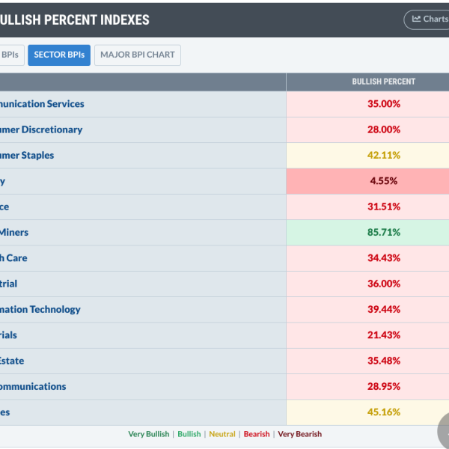Viewport: 449px width, 449px height.
Task: Click the 35.48% bullish percent value
Action: (384, 361)
